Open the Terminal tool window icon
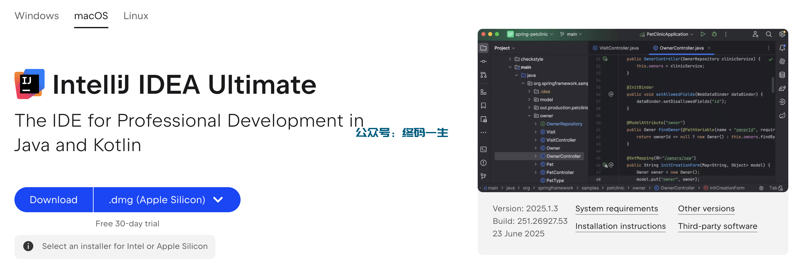804x274 pixels. [484, 149]
